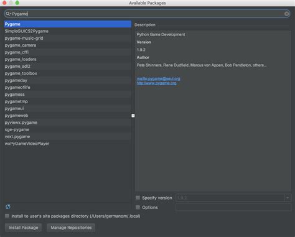Select SimpleGUICS2Pygame in the list
This screenshot has width=295, height=237.
point(68,31)
